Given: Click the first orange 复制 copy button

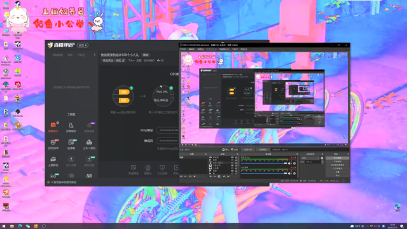Looking at the screenshot, I should coord(123,92).
